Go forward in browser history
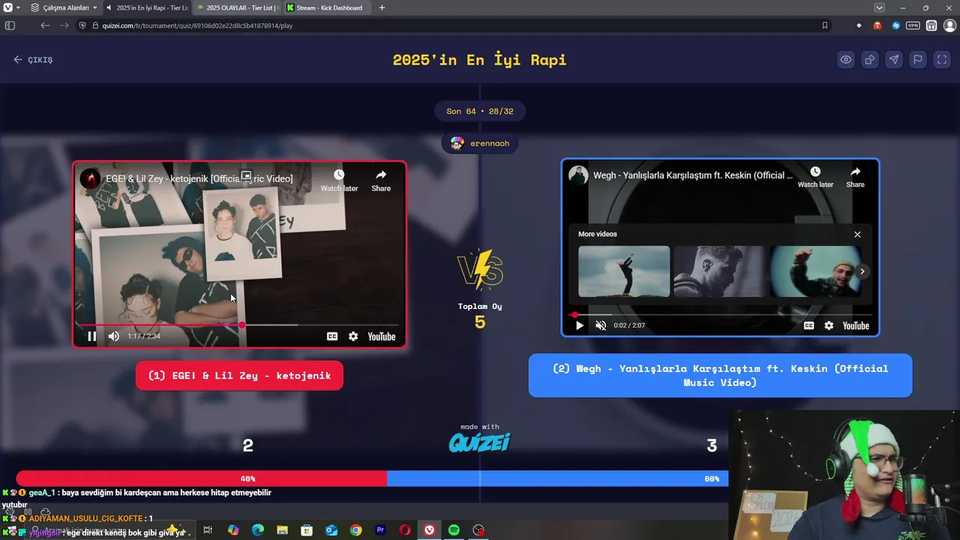Viewport: 960px width, 540px height. pos(65,25)
